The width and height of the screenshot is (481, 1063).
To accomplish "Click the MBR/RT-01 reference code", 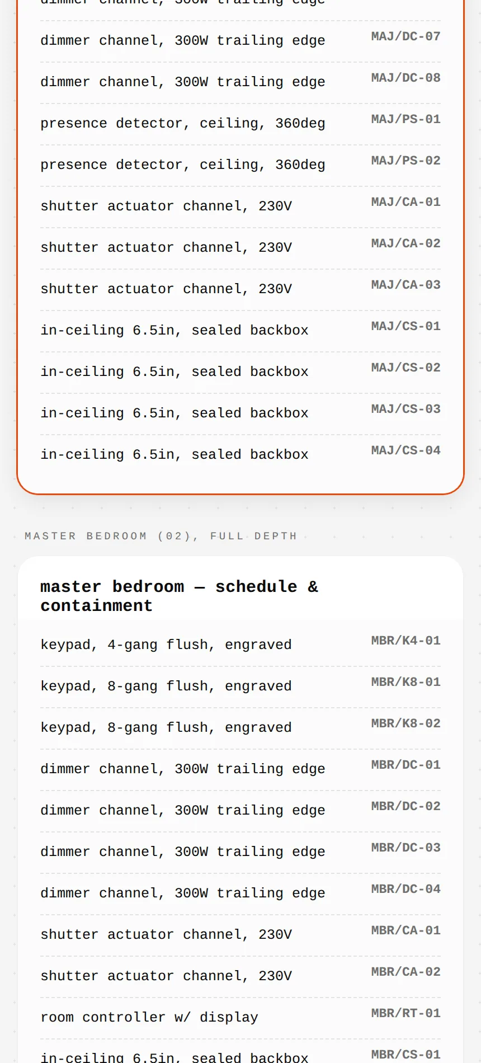I will 405,1013.
